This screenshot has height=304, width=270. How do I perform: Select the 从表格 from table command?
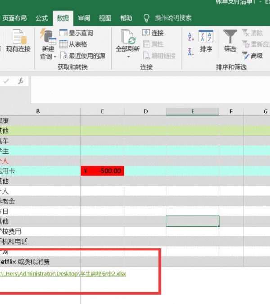(73, 44)
